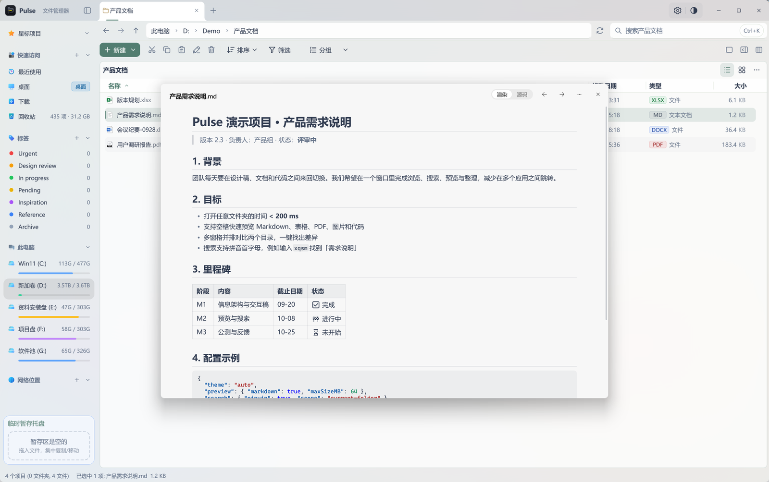Open the 新建 button's dropdown arrow
This screenshot has width=769, height=482.
coord(133,50)
